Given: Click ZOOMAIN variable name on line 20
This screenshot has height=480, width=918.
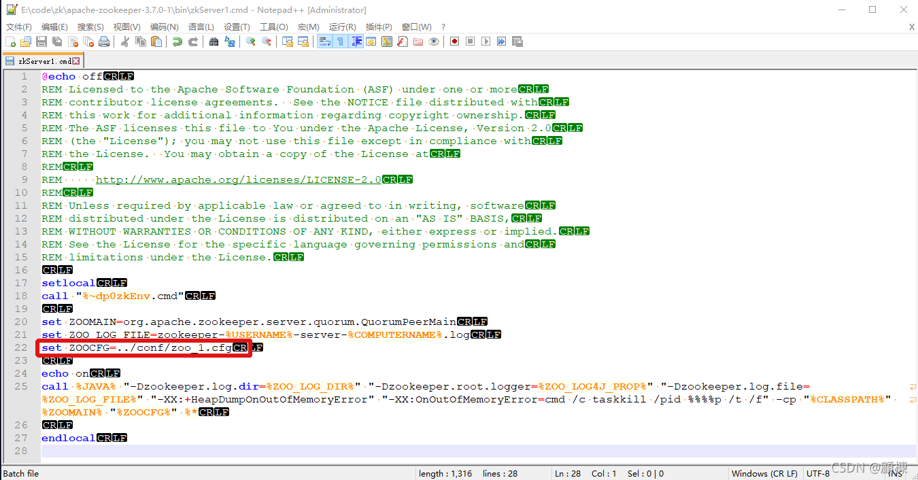Looking at the screenshot, I should 92,322.
